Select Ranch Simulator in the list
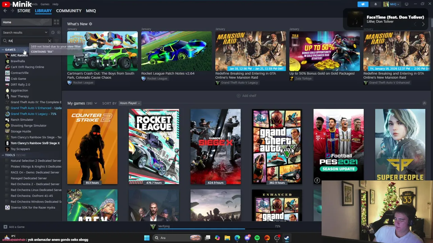This screenshot has width=433, height=243. [22, 119]
